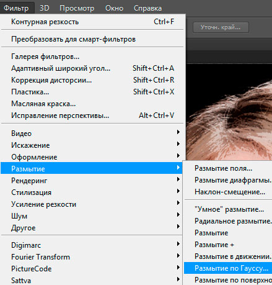The image size is (272, 285).
Task: Open the Справка menu
Action: (147, 8)
